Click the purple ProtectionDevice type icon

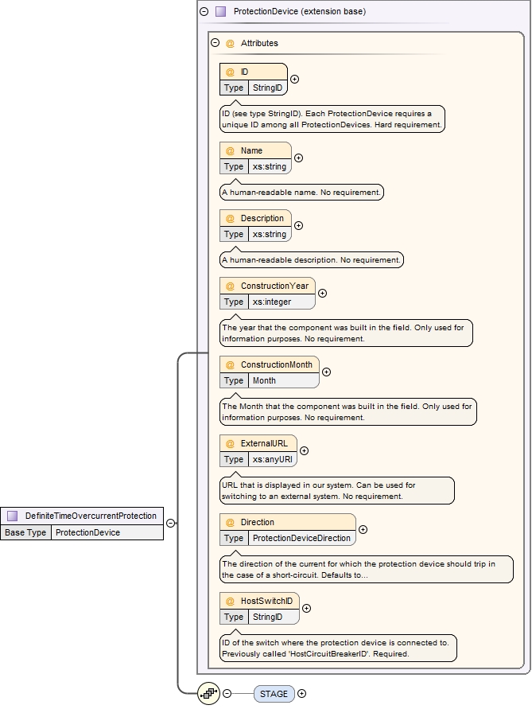[x=221, y=12]
